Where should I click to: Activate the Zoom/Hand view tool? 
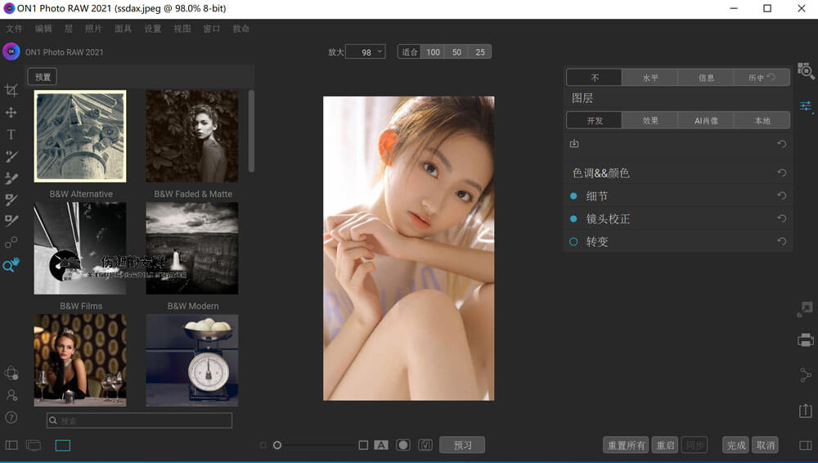(11, 265)
